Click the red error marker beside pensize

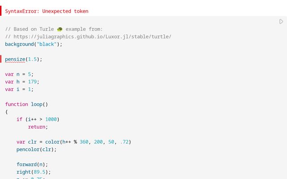1,59
